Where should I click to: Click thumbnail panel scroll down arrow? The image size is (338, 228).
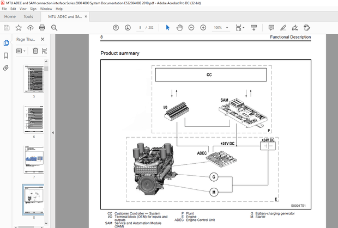(x=46, y=224)
